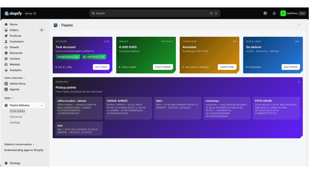Viewport: 309px width, 174px height.
Task: Open the Growth icon
Action: (x=6, y=47)
